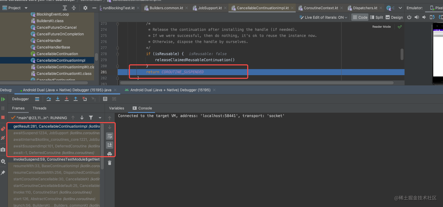Select frame resumeWith:33, BaseContinuationImpl
Screen dimensions: 443x207
(x=54, y=166)
